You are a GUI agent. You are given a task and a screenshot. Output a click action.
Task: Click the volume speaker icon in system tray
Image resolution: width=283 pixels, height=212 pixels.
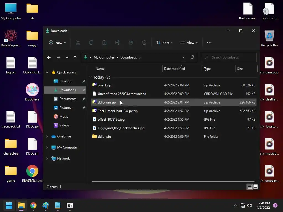click(250, 205)
